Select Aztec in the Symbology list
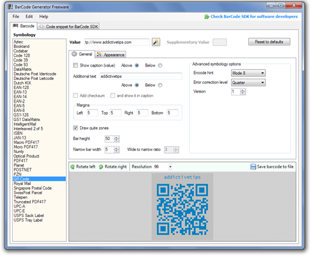 pyautogui.click(x=19, y=42)
